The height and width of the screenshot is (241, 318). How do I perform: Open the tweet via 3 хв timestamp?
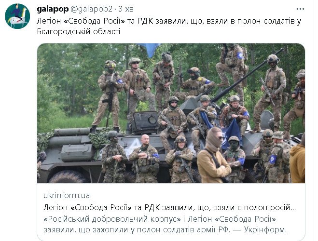126,9
